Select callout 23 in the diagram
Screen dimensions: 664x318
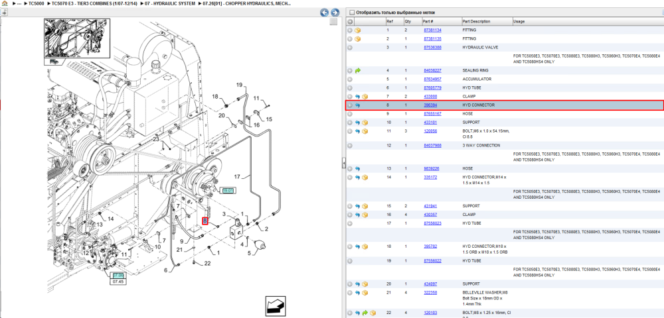[x=156, y=138]
